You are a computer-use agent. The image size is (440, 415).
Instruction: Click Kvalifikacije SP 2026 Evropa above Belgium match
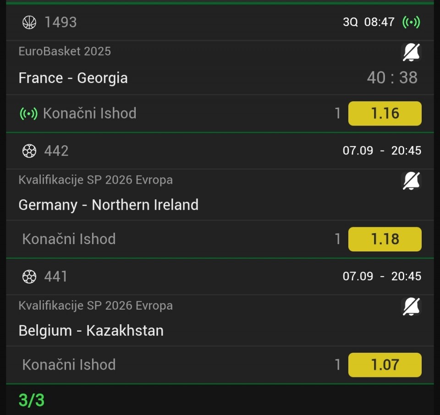95,306
